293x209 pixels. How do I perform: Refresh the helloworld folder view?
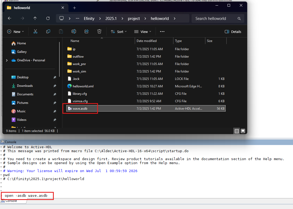pos(48,18)
